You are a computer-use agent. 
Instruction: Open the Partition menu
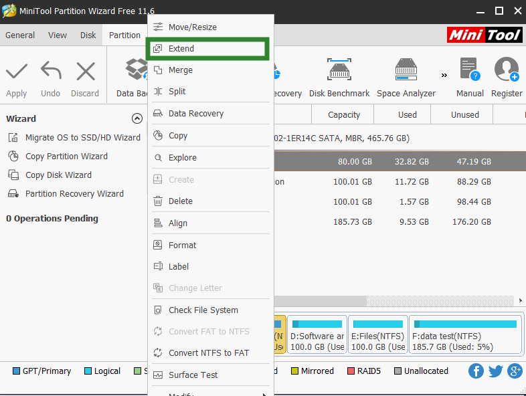pyautogui.click(x=124, y=35)
